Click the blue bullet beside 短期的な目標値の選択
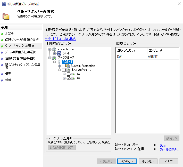 (x=2, y=59)
